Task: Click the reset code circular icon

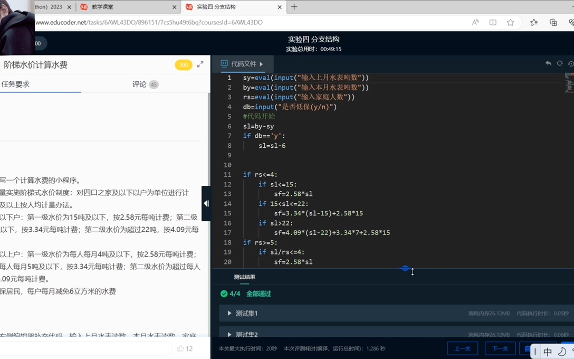Action: pyautogui.click(x=559, y=63)
